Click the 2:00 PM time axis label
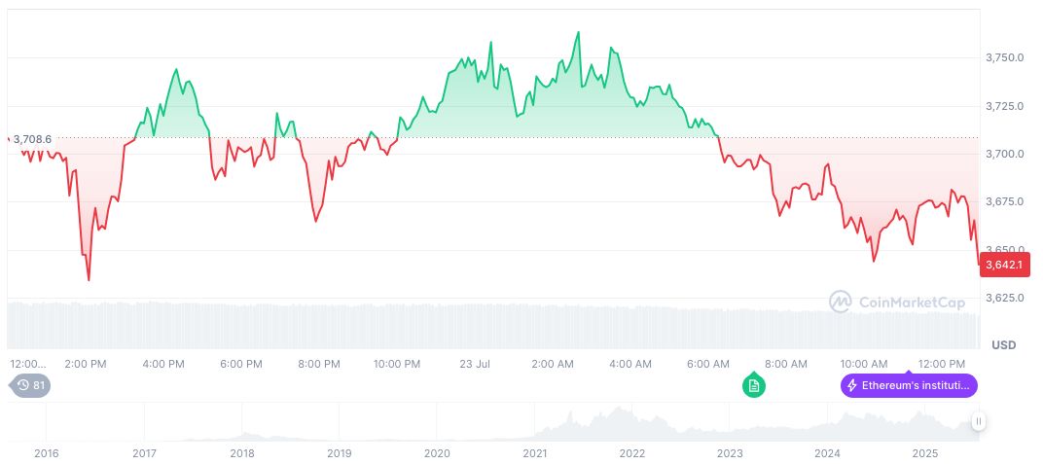Viewport: 1043px width, 464px height. point(85,364)
